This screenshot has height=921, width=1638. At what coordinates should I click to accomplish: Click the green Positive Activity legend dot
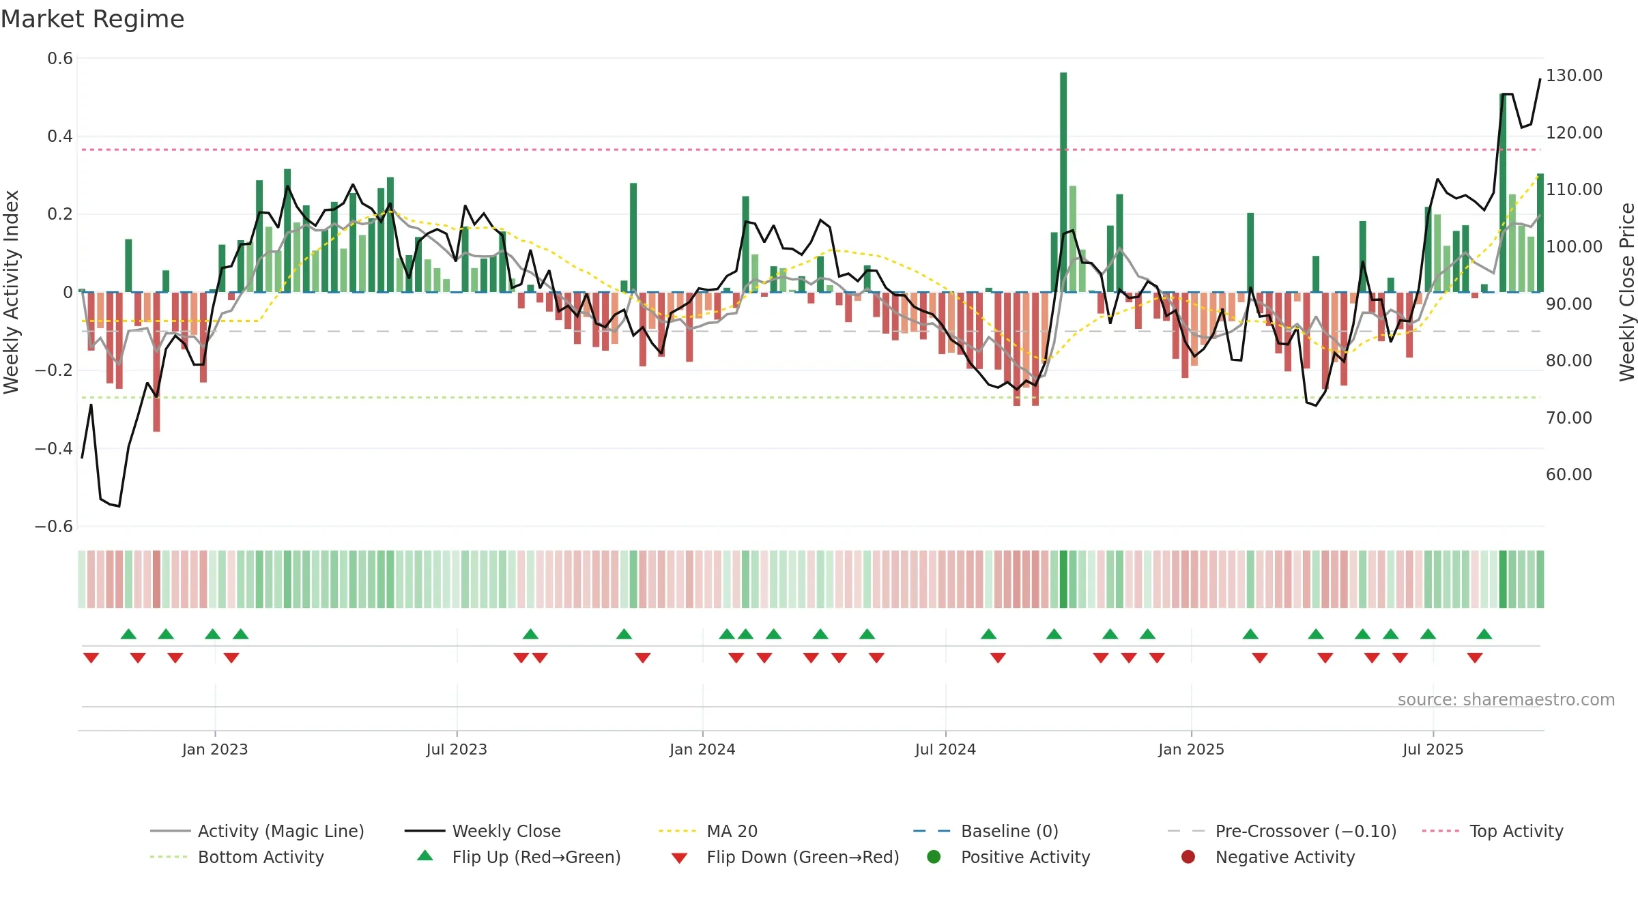point(934,856)
